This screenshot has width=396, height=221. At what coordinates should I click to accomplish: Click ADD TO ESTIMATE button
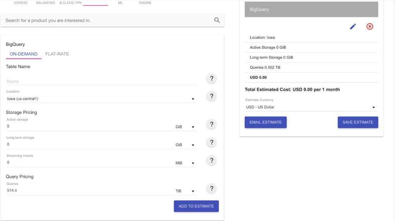click(196, 206)
